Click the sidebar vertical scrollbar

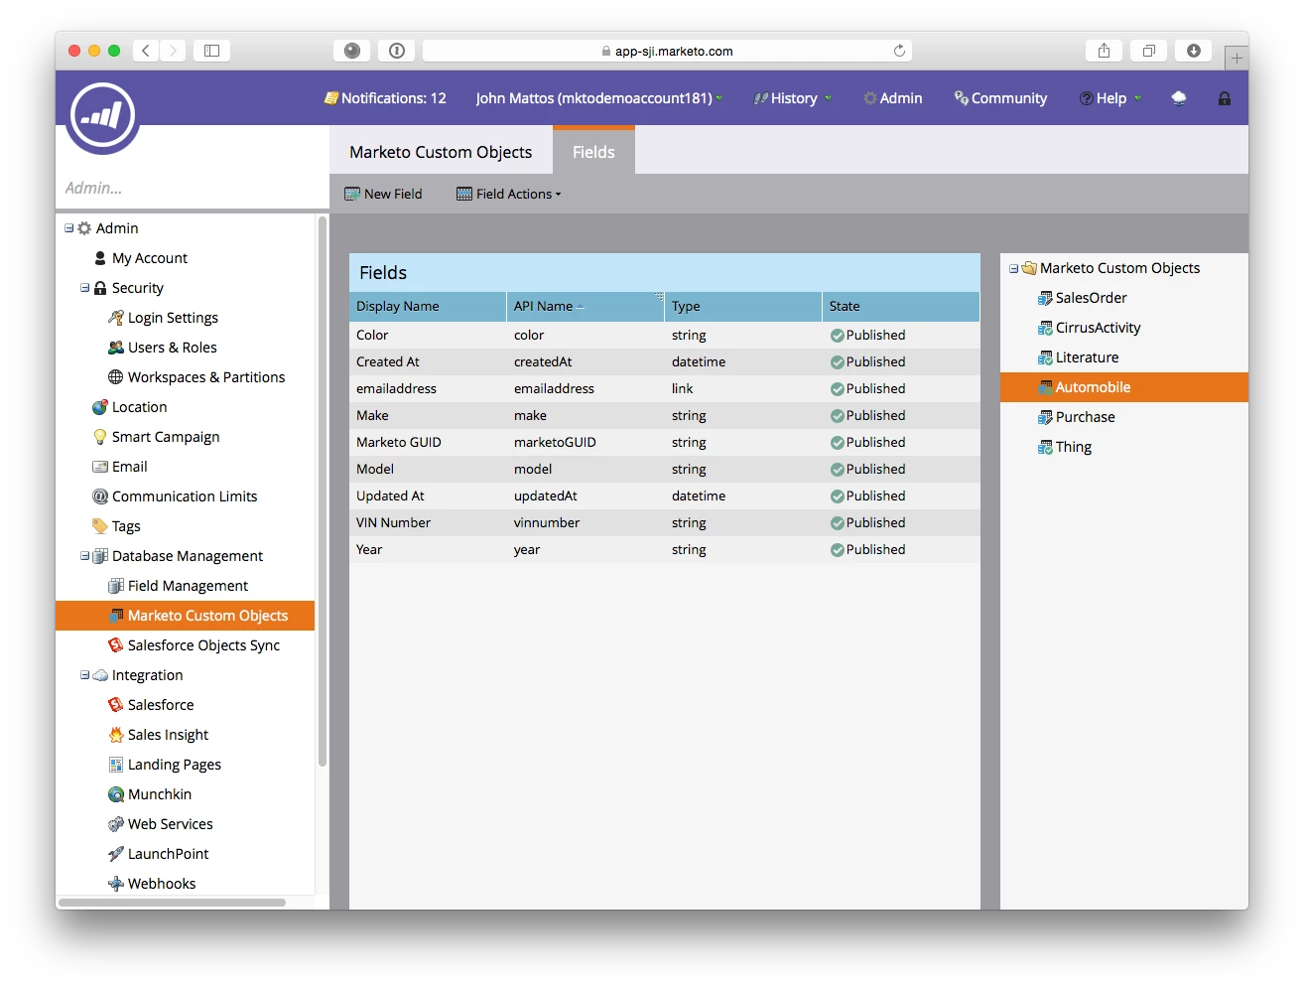[x=323, y=493]
